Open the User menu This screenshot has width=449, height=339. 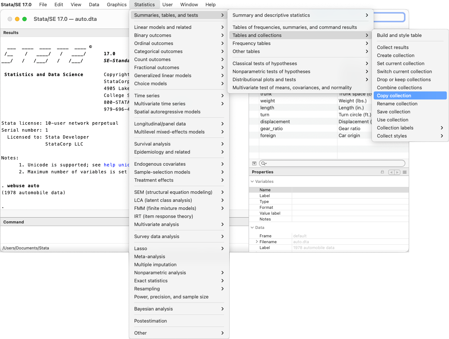[167, 4]
